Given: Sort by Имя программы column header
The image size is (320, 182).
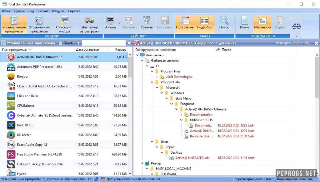Looking at the screenshot, I should tap(37, 50).
